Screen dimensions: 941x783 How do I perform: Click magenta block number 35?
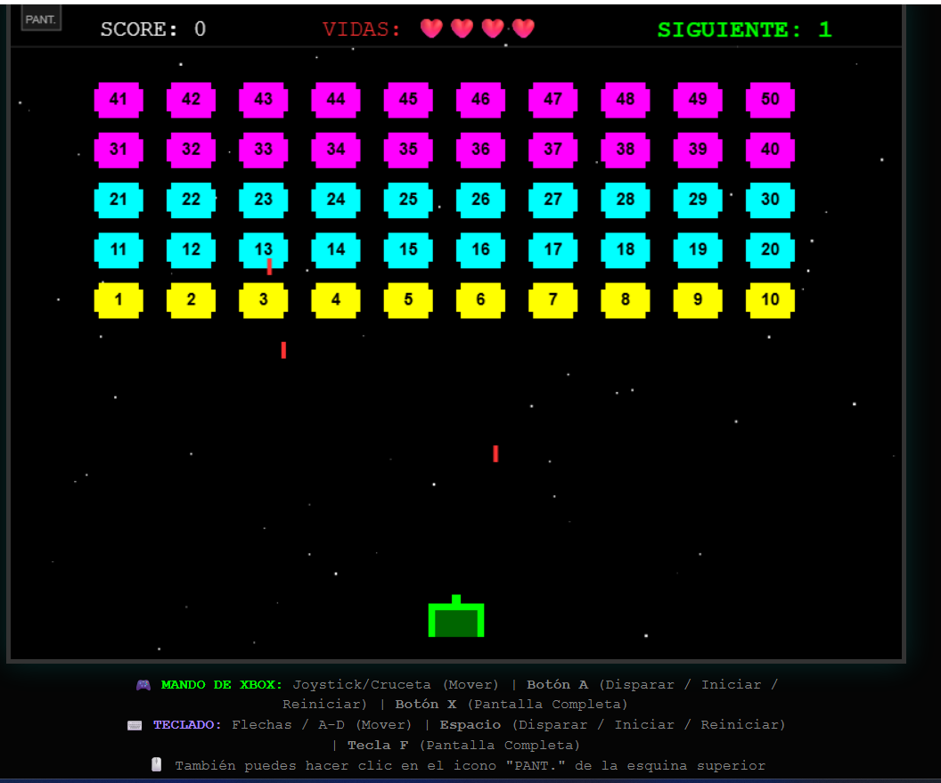click(408, 150)
